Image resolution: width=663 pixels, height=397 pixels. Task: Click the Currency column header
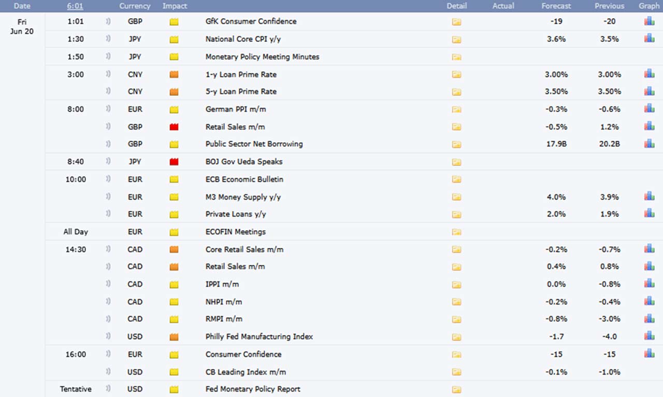[x=135, y=6]
